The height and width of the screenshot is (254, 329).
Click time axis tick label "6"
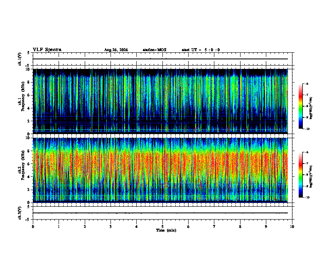(x=189, y=227)
